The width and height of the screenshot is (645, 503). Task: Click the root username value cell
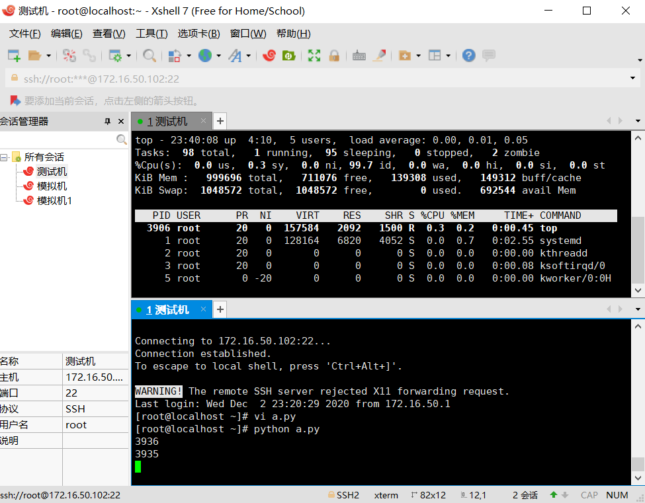tap(95, 425)
